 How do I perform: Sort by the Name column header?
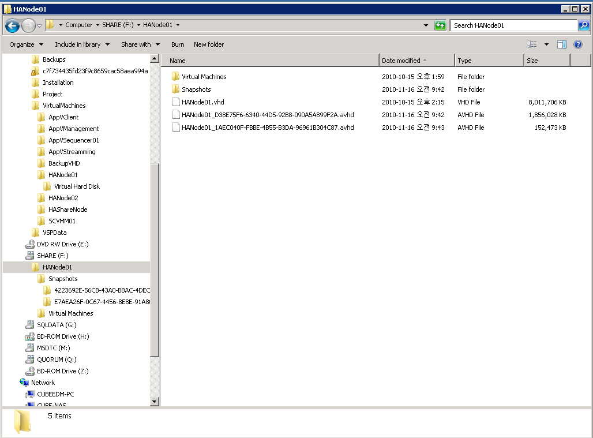pyautogui.click(x=270, y=61)
